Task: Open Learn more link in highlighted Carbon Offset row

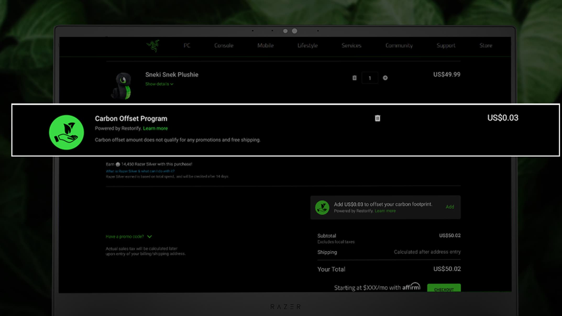Action: coord(155,129)
